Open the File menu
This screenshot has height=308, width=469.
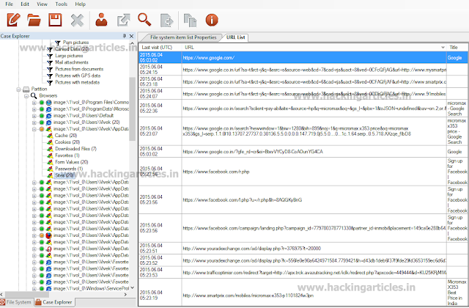[9, 4]
